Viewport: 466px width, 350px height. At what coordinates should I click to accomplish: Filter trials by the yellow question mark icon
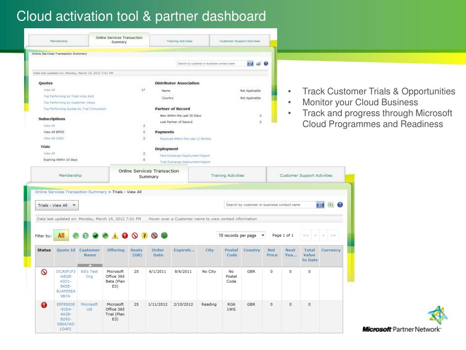coord(144,236)
